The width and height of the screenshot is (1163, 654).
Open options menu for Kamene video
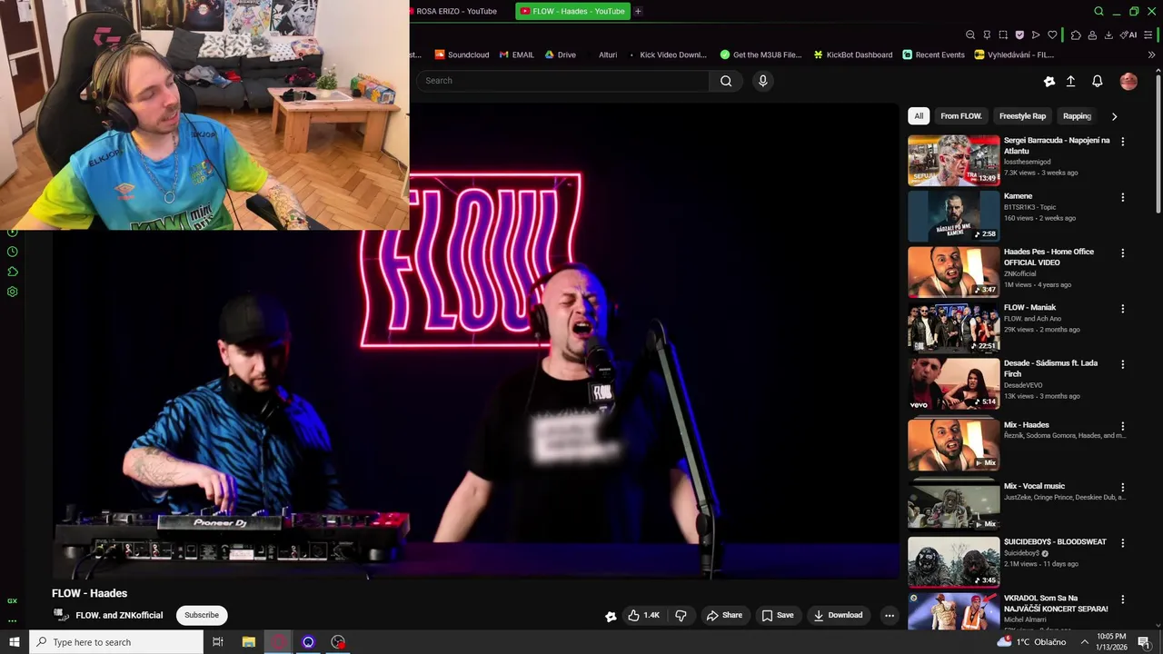pyautogui.click(x=1122, y=197)
